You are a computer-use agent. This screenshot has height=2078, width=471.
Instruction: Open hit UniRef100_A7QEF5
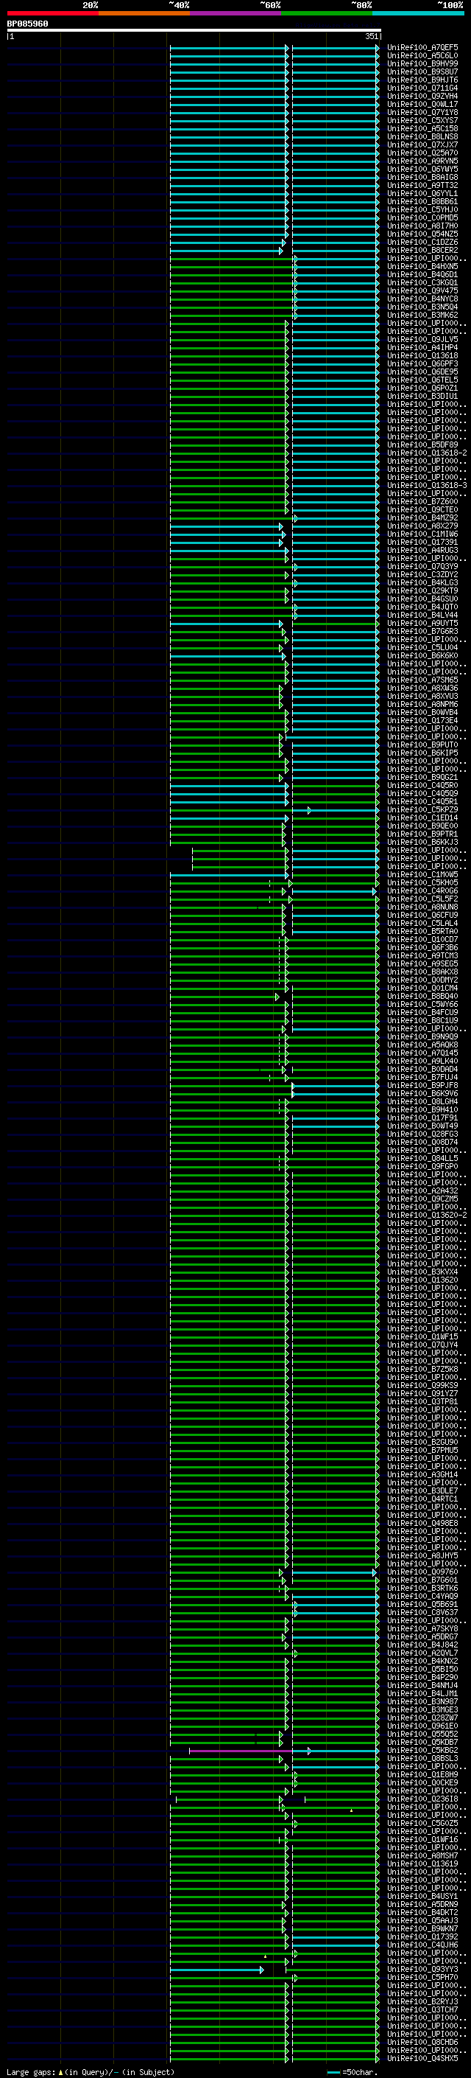click(422, 48)
